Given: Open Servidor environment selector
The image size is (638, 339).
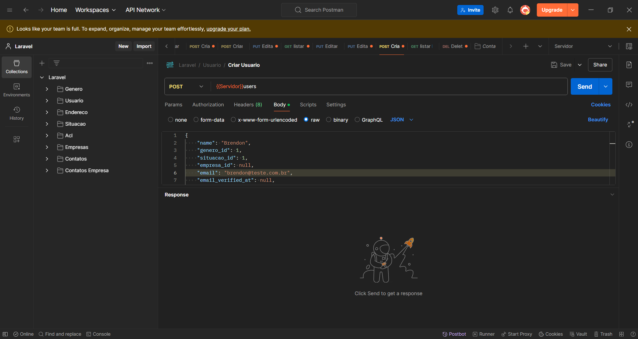Looking at the screenshot, I should [583, 46].
